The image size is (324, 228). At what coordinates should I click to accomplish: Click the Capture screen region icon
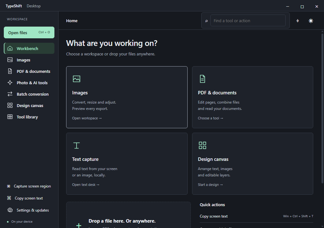pos(9,186)
